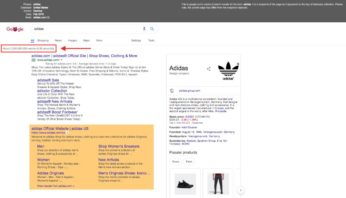
Task: Click MORE under Subsidiaries
Action: point(186,144)
